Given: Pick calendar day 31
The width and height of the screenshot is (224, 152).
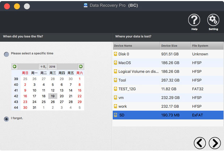Looking at the screenshot, I should pyautogui.click(x=34, y=107).
